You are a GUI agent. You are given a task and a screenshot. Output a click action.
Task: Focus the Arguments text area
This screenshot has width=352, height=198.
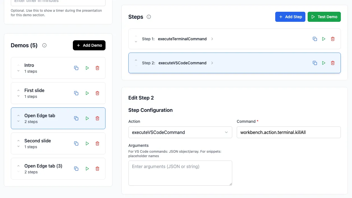click(180, 173)
